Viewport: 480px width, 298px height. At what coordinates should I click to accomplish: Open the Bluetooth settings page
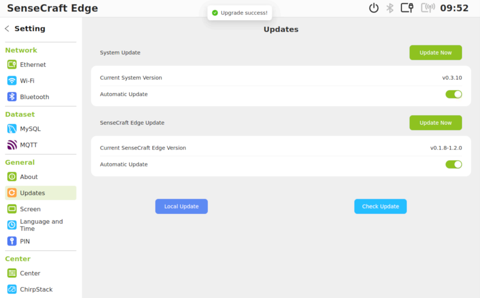point(41,97)
